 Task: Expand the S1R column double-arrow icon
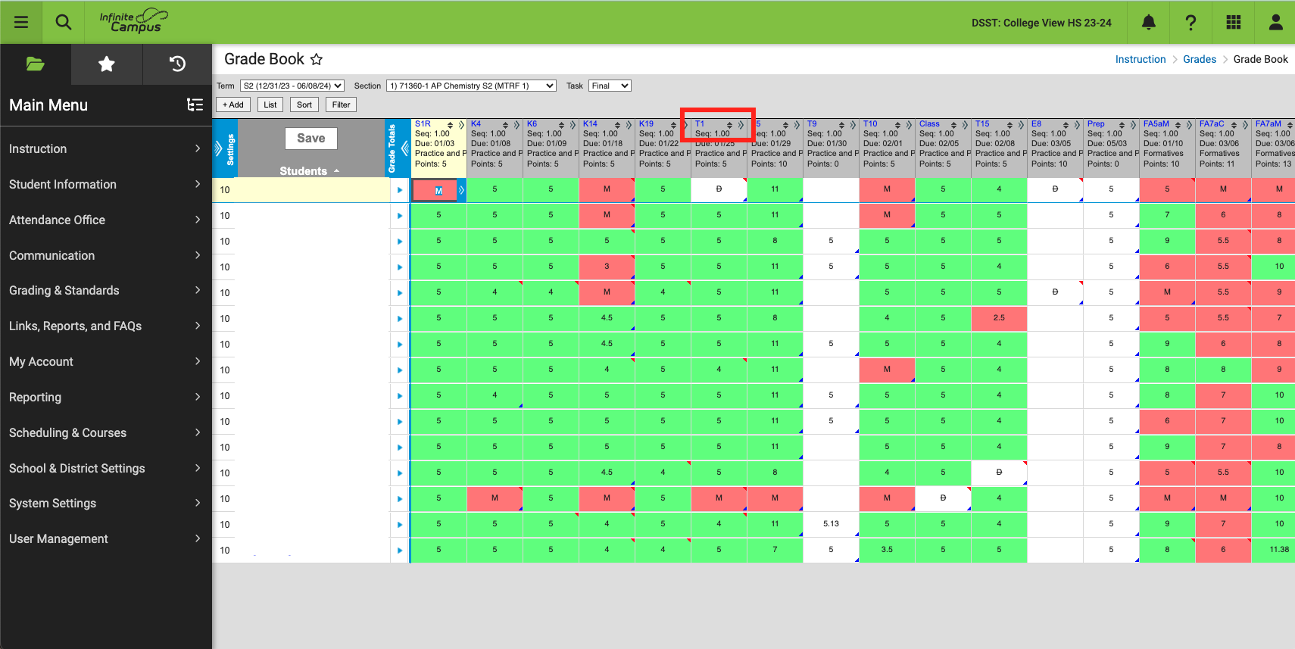tap(461, 125)
